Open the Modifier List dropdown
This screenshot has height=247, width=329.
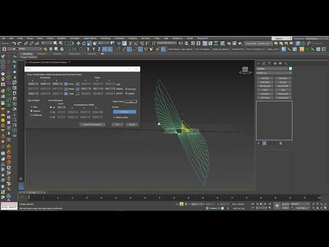coord(274,73)
